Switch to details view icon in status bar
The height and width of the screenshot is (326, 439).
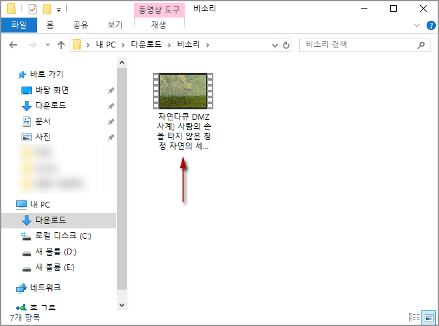pos(414,318)
